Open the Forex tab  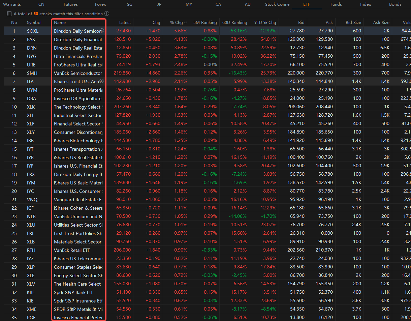coord(100,4)
